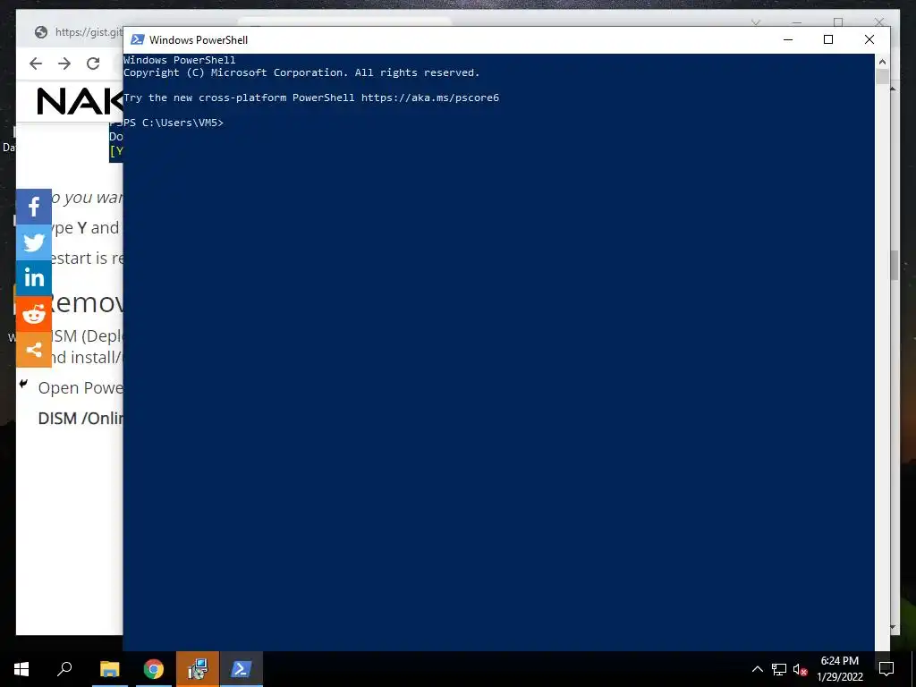Click the PowerShell title bar icon

click(137, 39)
